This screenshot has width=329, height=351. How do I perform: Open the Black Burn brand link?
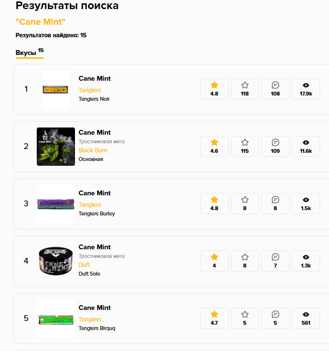93,150
